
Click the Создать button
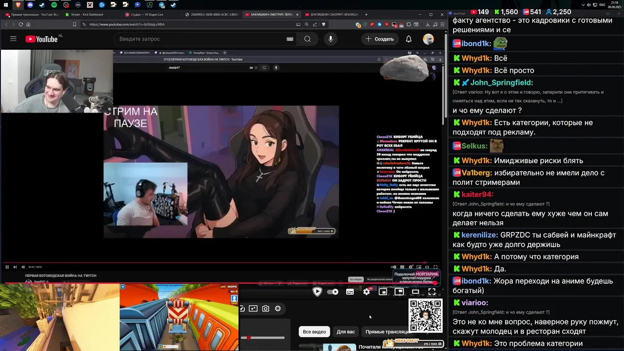point(379,39)
